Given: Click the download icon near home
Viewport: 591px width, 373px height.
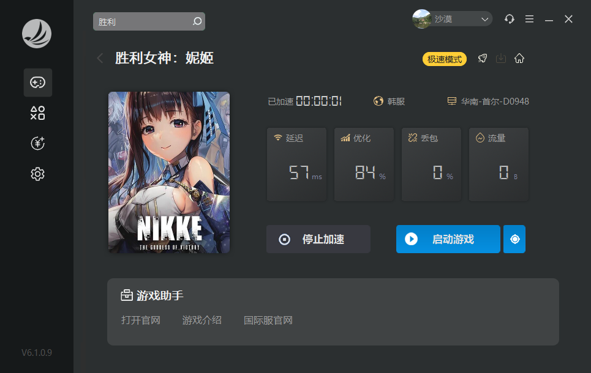Looking at the screenshot, I should (501, 58).
